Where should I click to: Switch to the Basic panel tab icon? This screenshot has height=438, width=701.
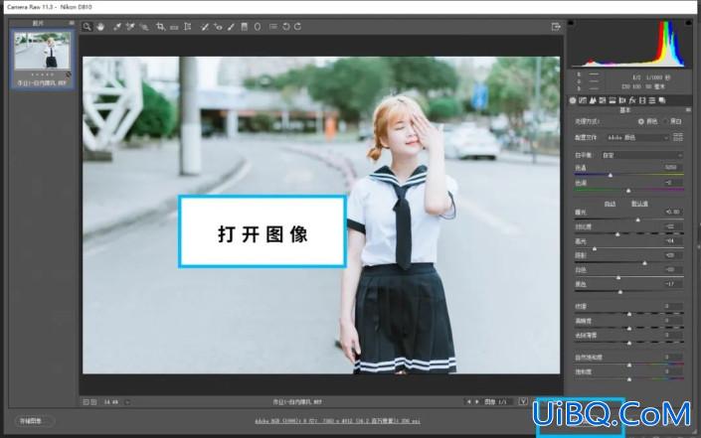coord(573,100)
